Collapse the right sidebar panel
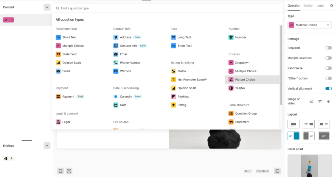The height and width of the screenshot is (177, 335). point(277,171)
